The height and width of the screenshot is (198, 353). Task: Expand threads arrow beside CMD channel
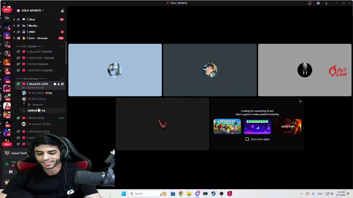pos(14,32)
